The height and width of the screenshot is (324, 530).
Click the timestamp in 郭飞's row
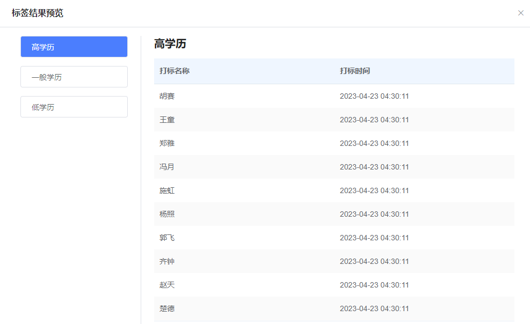[374, 238]
